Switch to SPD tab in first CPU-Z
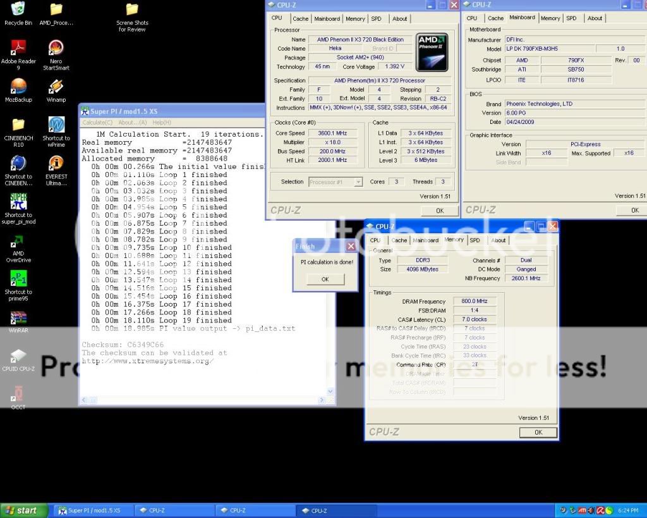Screen dimensions: 647x518 coord(376,18)
